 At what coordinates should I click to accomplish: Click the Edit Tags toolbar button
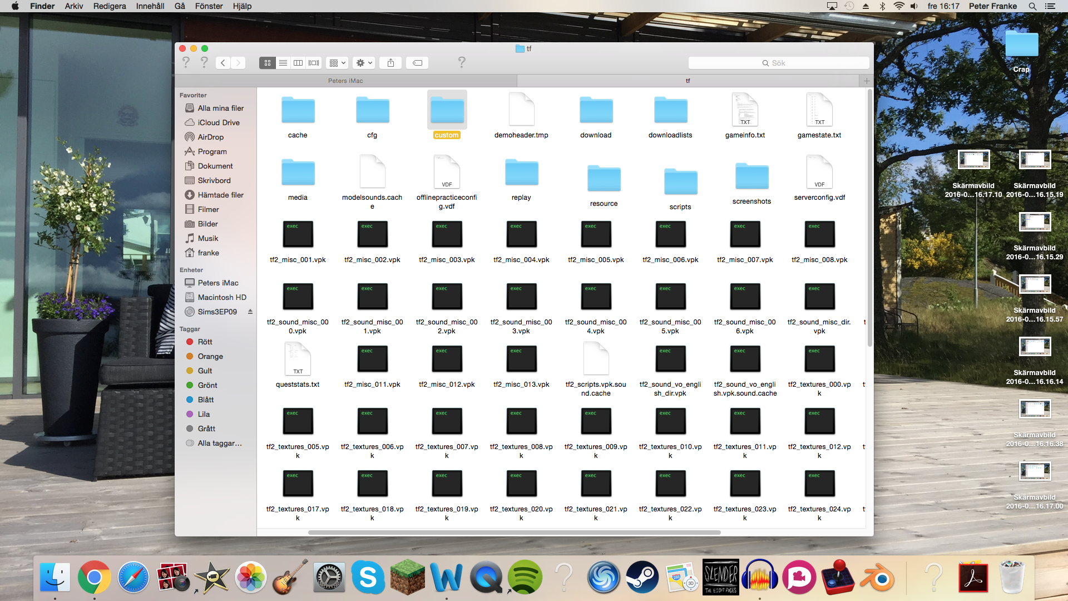click(x=417, y=63)
